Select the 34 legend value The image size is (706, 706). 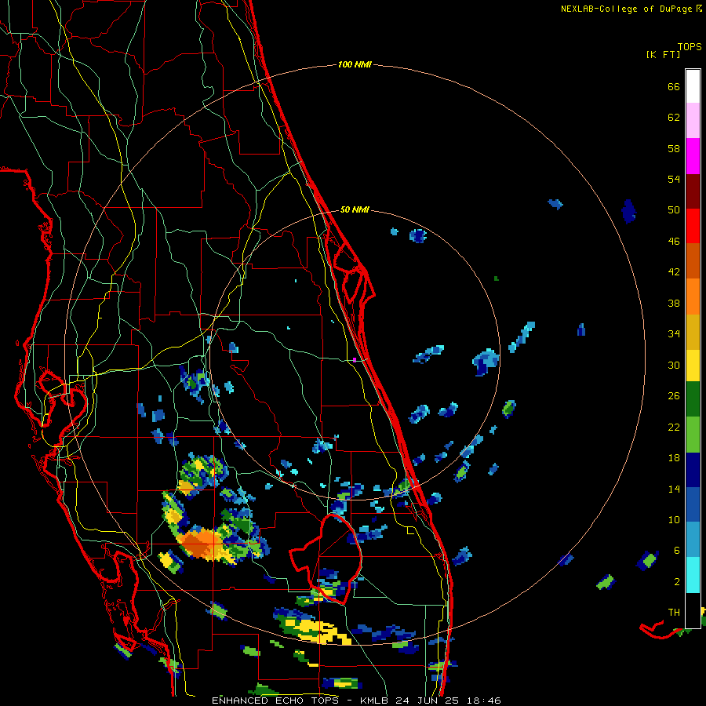click(674, 334)
